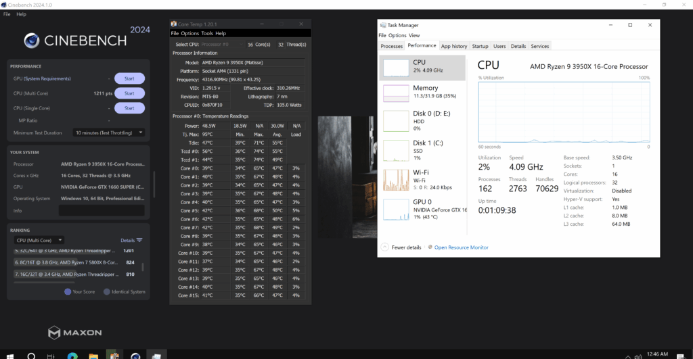693x359 pixels.
Task: Open GPU System Requirements link
Action: point(47,78)
